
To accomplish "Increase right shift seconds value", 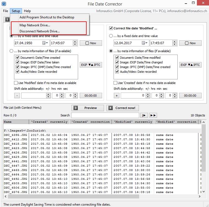I will (175, 94).
